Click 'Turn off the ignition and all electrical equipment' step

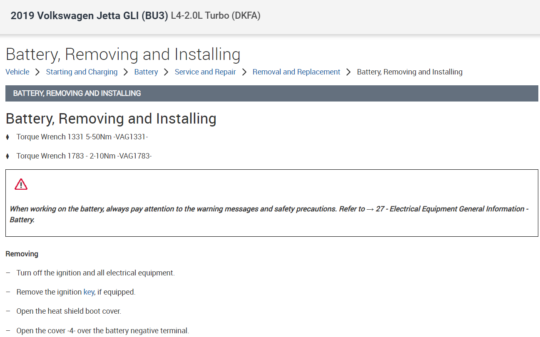click(95, 273)
